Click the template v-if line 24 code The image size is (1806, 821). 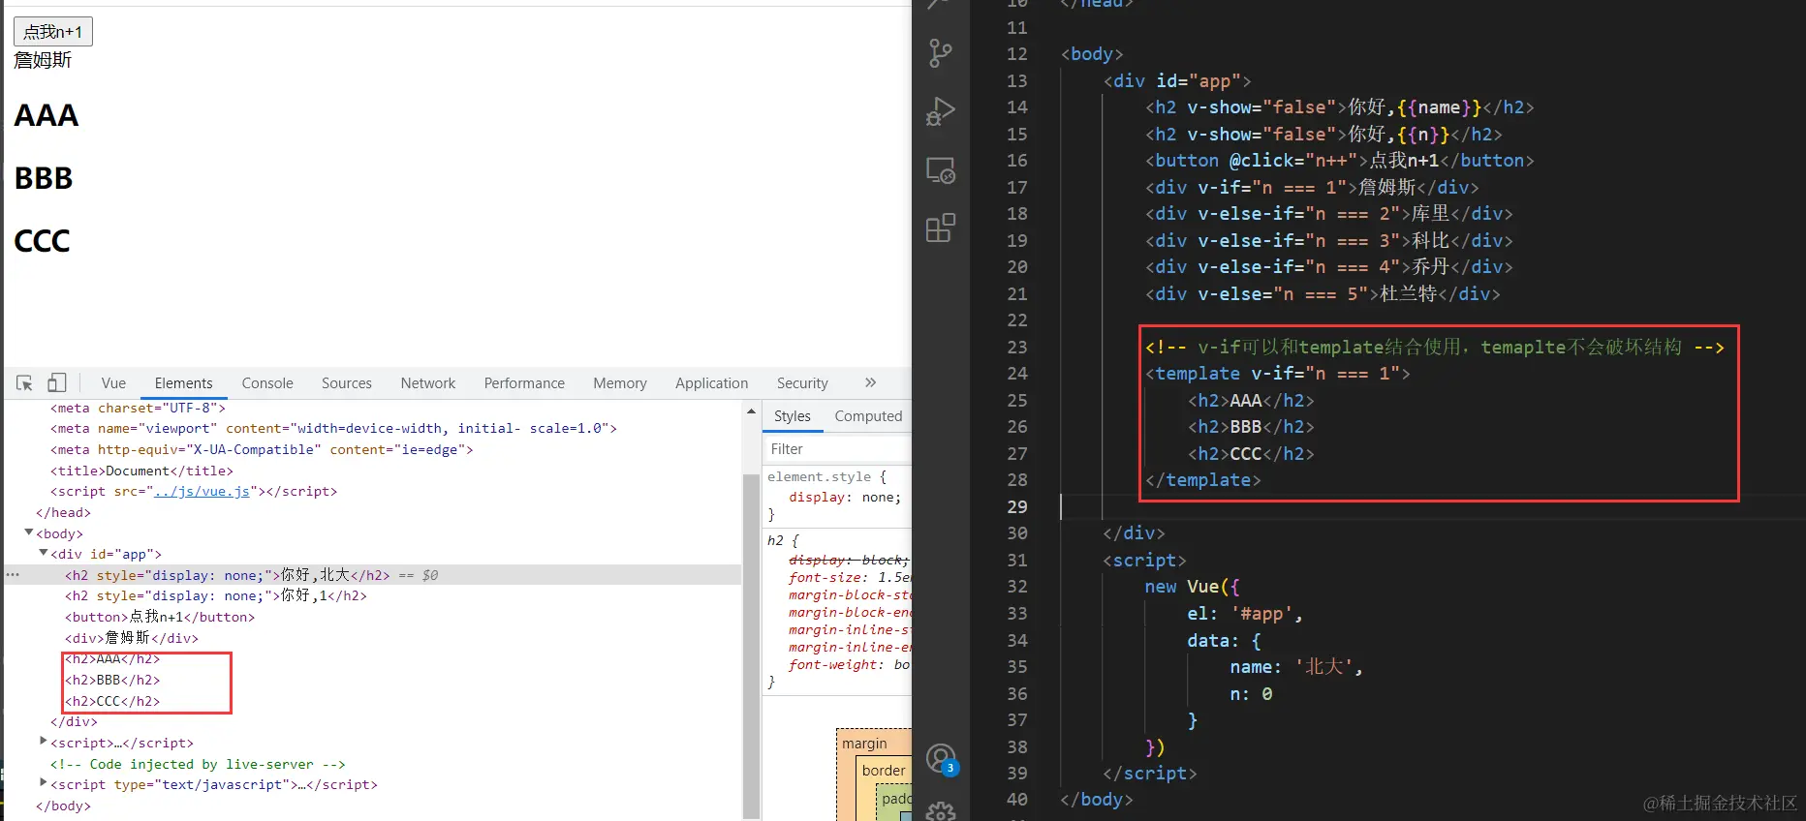click(1277, 374)
